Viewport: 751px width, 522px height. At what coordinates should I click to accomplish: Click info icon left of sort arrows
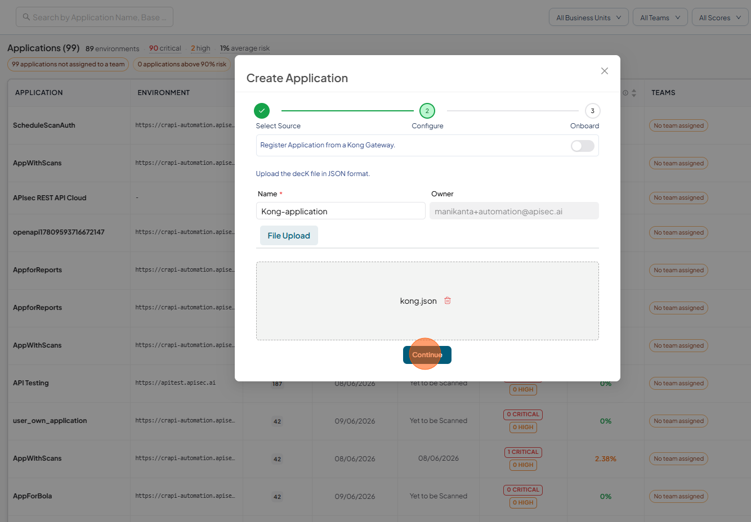tap(625, 93)
